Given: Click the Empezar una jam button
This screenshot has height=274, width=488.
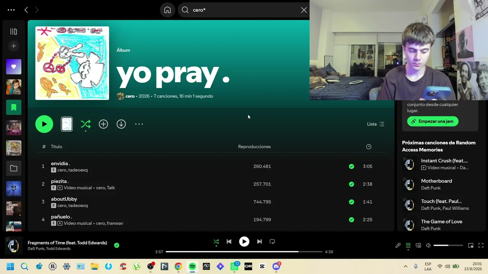Looking at the screenshot, I should [433, 121].
